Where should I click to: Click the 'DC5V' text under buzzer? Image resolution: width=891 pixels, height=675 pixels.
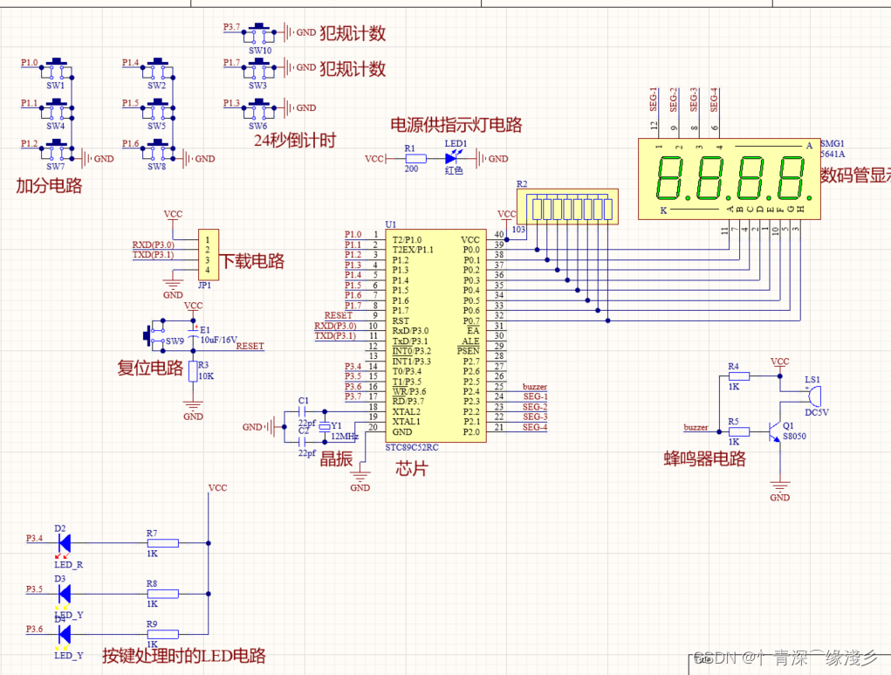tap(817, 412)
